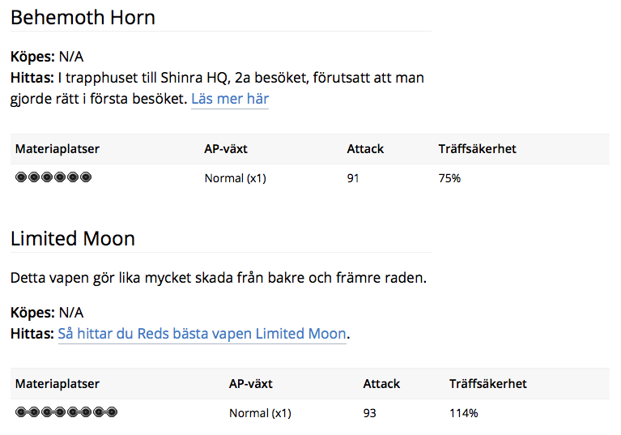Click the attack value 93
This screenshot has width=621, height=435.
click(x=370, y=413)
